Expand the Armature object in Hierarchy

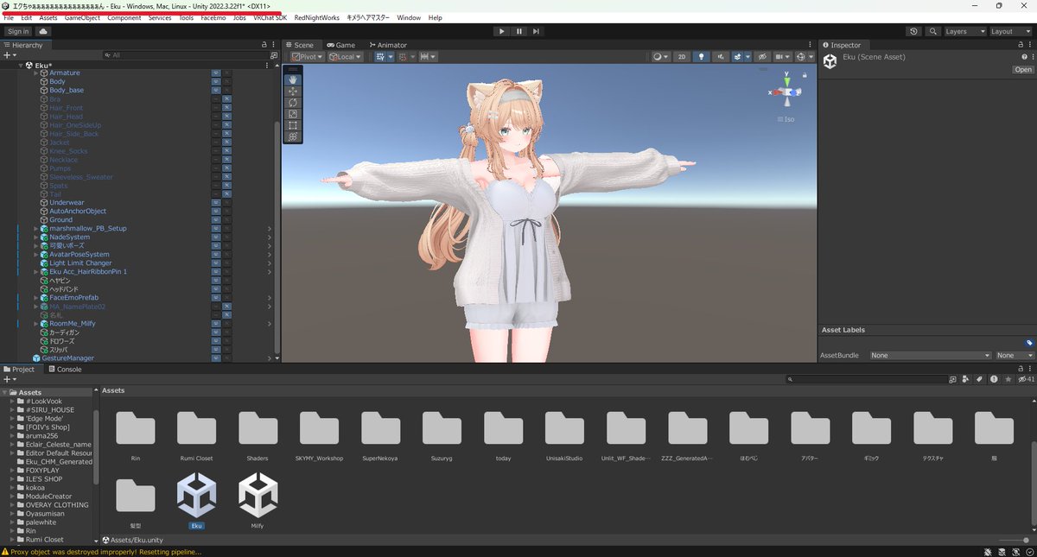coord(36,73)
